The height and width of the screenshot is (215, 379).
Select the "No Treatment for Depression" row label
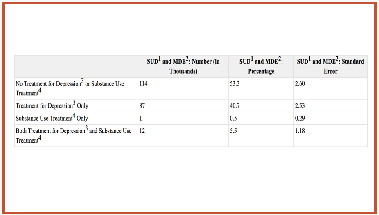[x=77, y=88]
